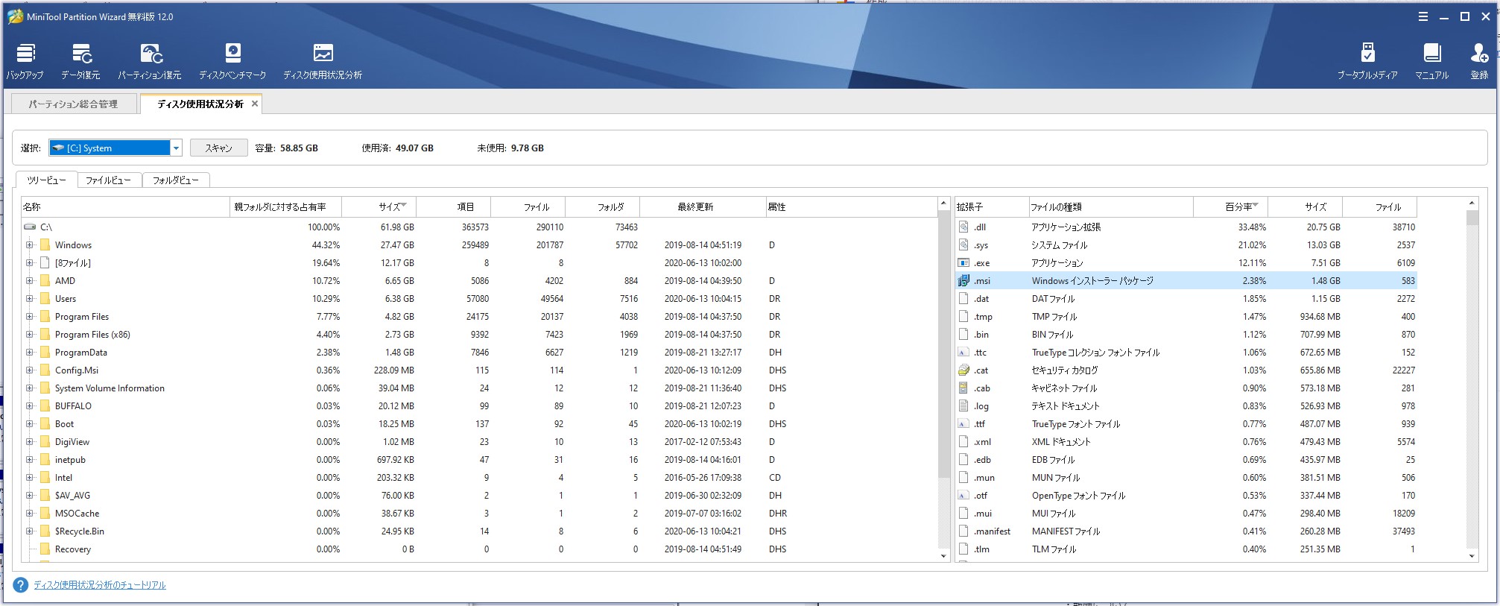
Task: Click the .ttc font collection icon
Action: [x=963, y=352]
